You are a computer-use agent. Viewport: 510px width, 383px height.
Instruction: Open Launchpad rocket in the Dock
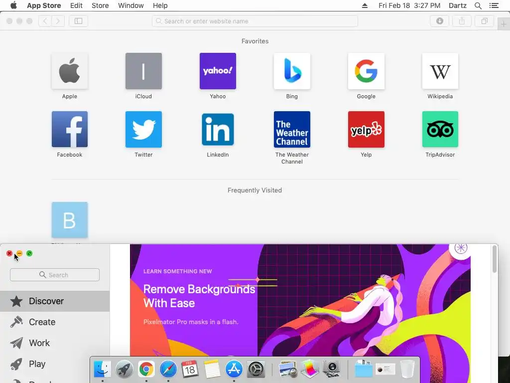click(124, 369)
